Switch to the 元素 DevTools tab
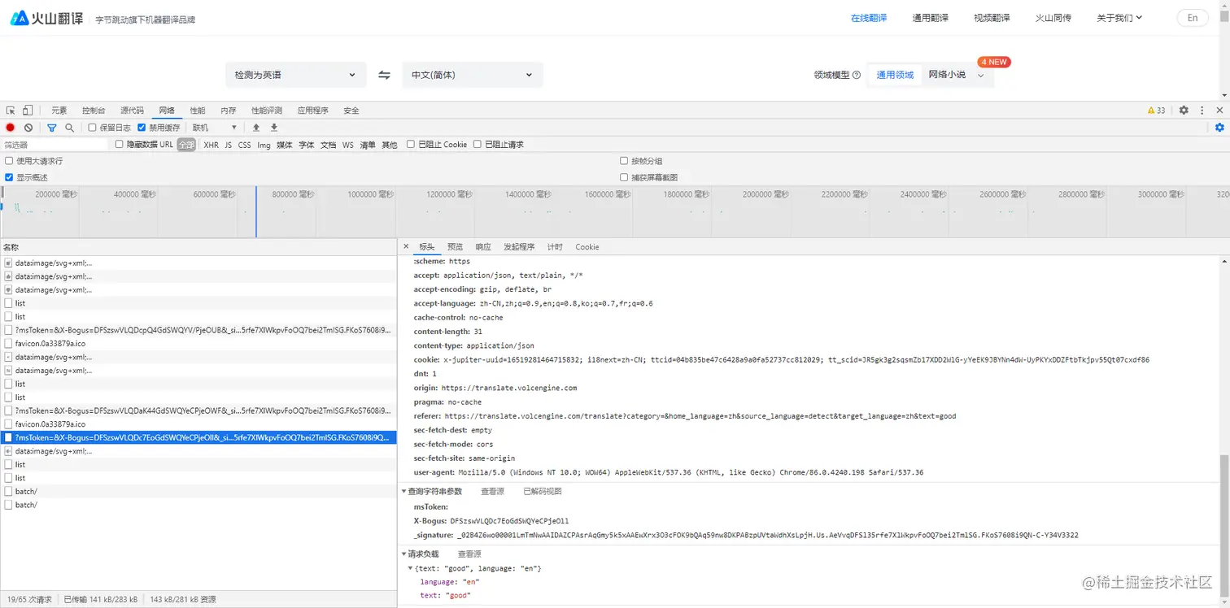The width and height of the screenshot is (1230, 608). click(x=59, y=111)
